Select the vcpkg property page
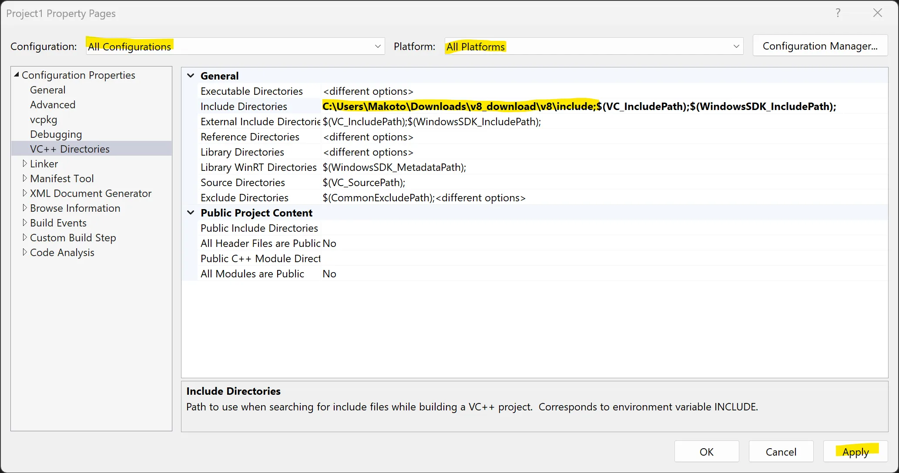Image resolution: width=899 pixels, height=473 pixels. (x=44, y=120)
